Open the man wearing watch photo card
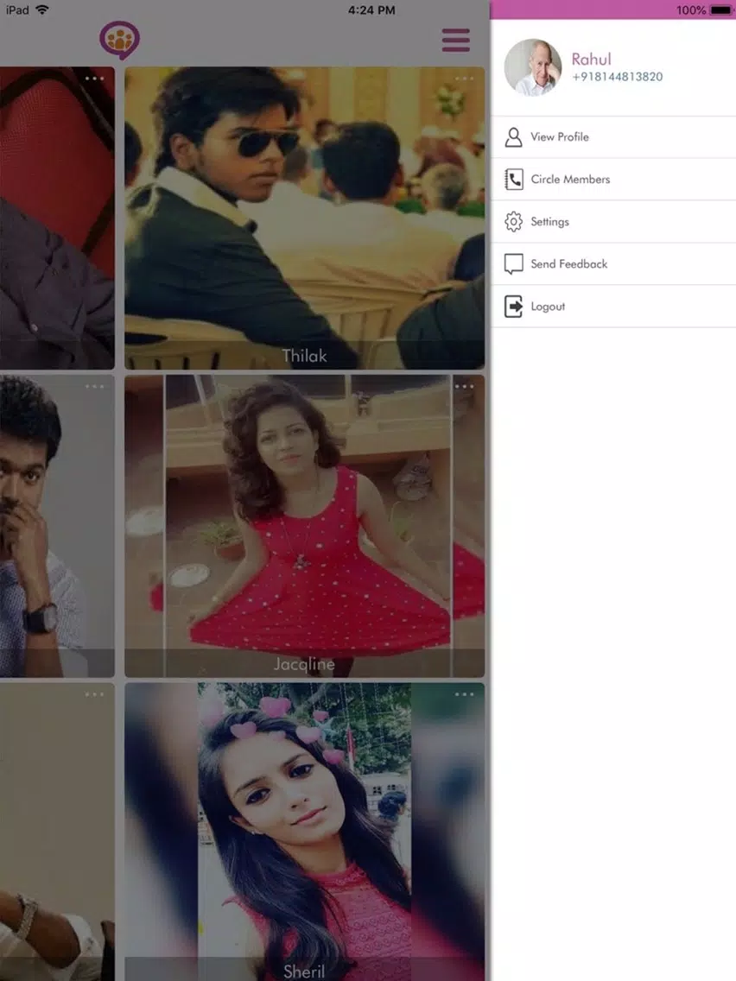This screenshot has width=736, height=981. (57, 526)
